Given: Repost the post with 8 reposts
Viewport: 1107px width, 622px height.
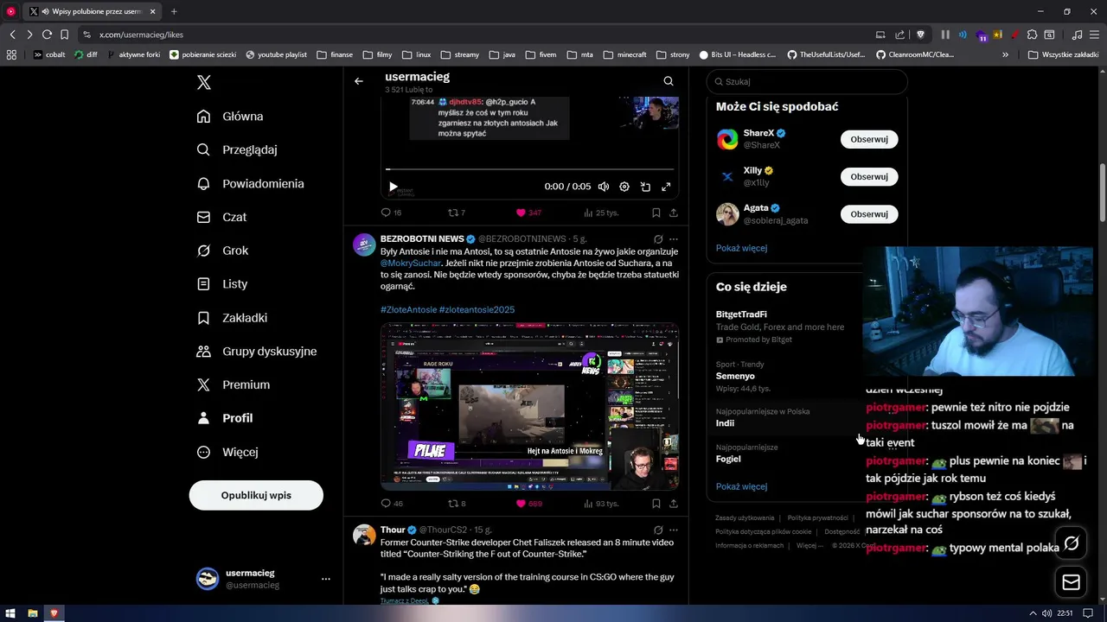Looking at the screenshot, I should [x=457, y=504].
